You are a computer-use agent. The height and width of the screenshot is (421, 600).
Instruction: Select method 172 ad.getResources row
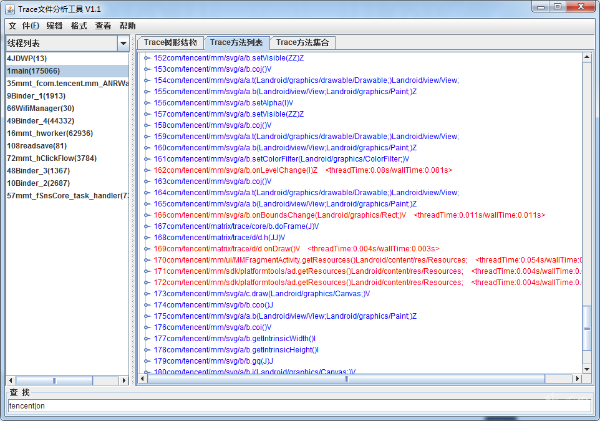click(368, 283)
